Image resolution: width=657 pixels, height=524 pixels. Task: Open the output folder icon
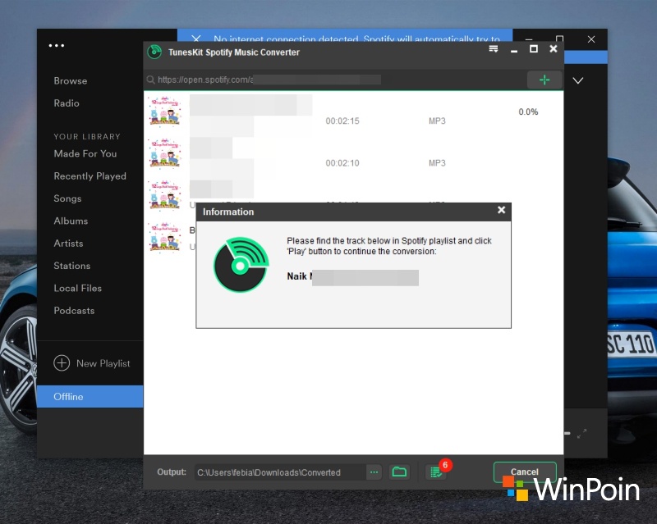tap(400, 472)
